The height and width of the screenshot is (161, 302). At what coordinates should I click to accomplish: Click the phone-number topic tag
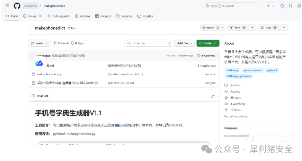tap(253, 70)
